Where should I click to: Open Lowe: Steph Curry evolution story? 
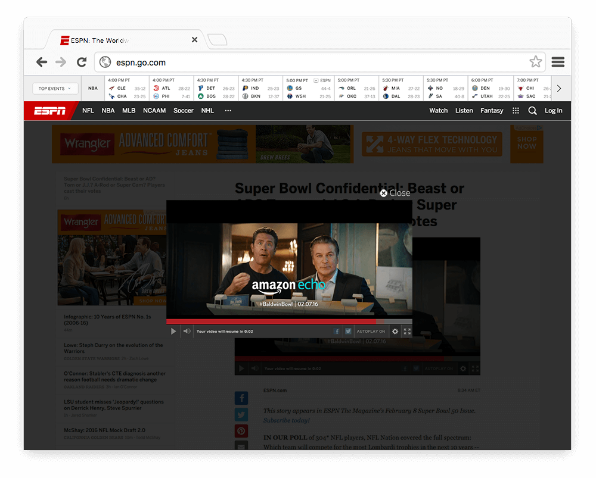coord(113,348)
